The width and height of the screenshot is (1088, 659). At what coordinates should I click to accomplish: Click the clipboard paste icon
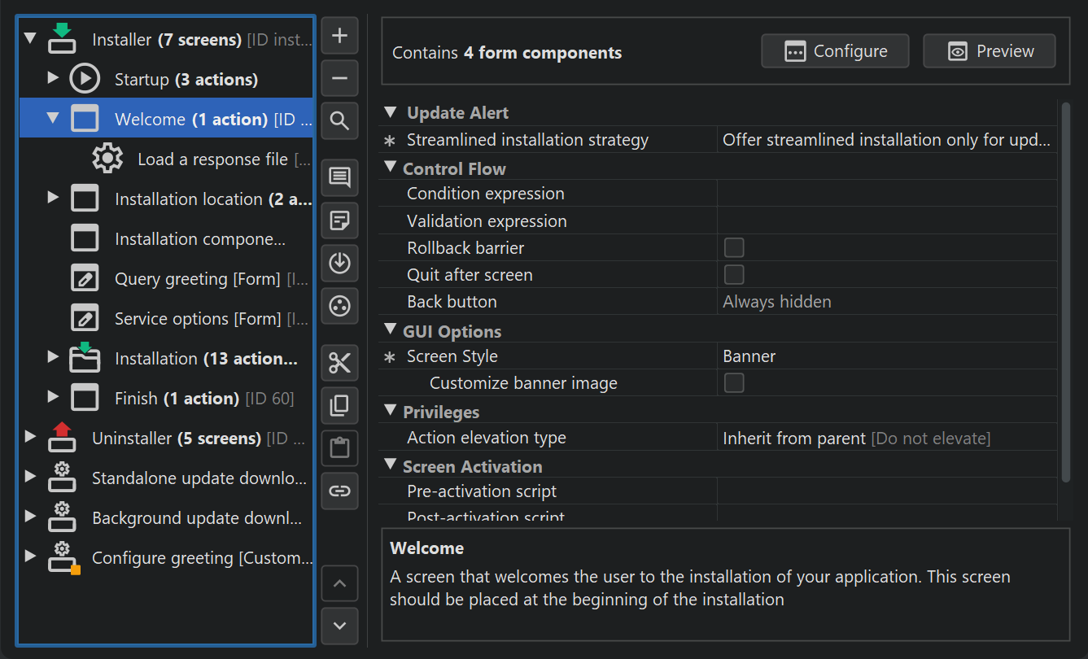tap(340, 447)
